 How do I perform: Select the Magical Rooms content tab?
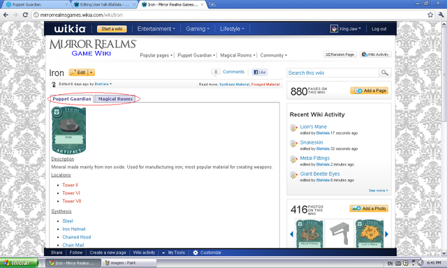115,99
